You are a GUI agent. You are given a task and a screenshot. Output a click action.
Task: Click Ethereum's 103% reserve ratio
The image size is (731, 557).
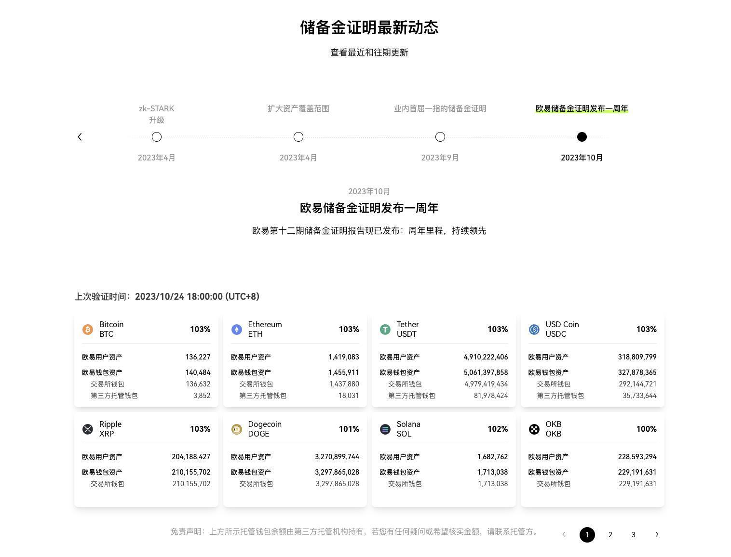[x=349, y=330]
